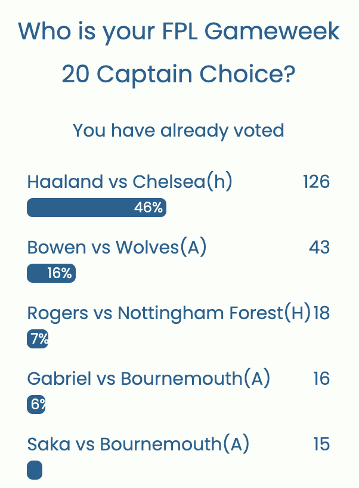Viewport: 359px width, 488px height.
Task: Click the vote count 18 for Rogers
Action: click(x=323, y=313)
